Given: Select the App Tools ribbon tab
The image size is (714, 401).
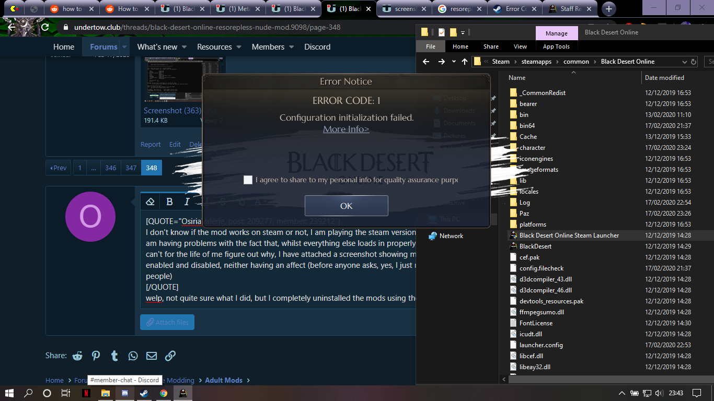Looking at the screenshot, I should coord(556,46).
